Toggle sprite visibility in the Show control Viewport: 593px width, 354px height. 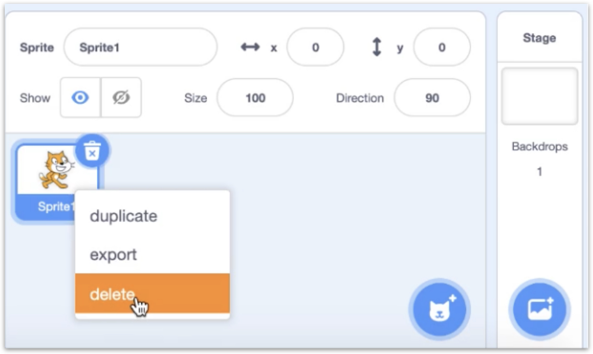pos(80,98)
